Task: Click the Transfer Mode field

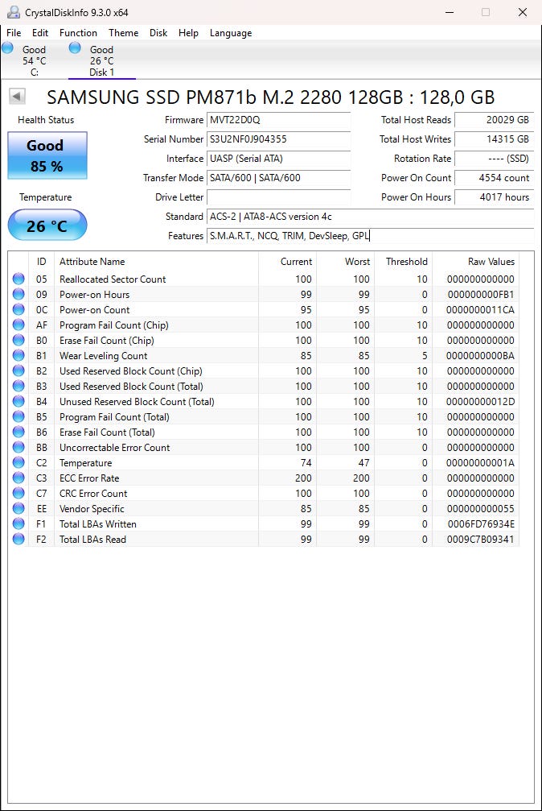Action: point(278,178)
